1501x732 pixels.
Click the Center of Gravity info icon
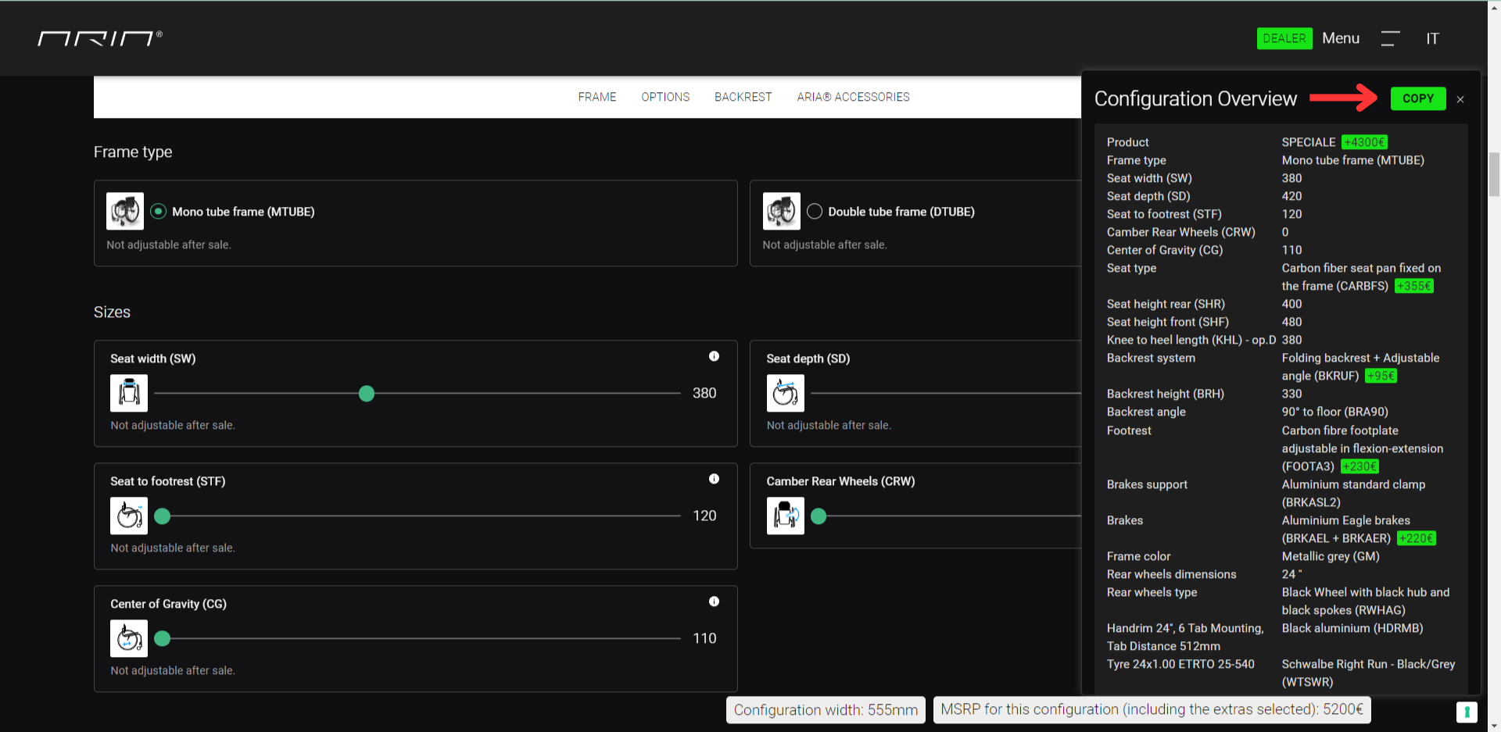pos(714,602)
